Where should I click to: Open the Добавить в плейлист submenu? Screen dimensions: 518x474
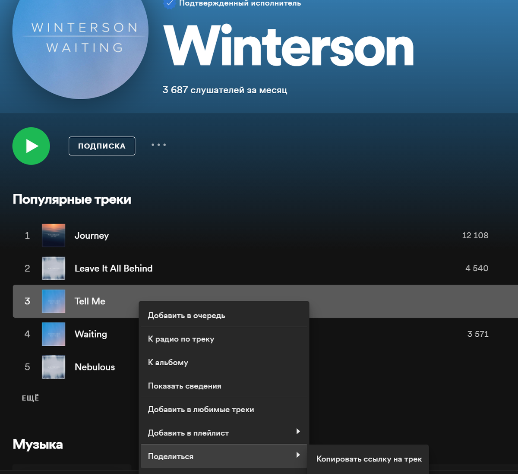(x=224, y=433)
